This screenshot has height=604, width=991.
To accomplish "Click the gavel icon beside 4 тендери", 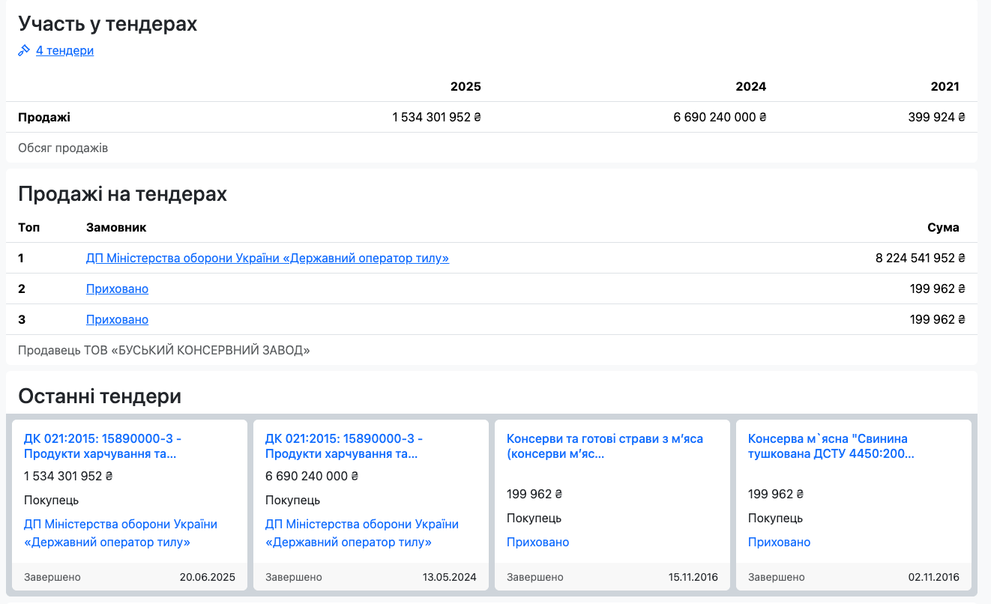I will 24,51.
